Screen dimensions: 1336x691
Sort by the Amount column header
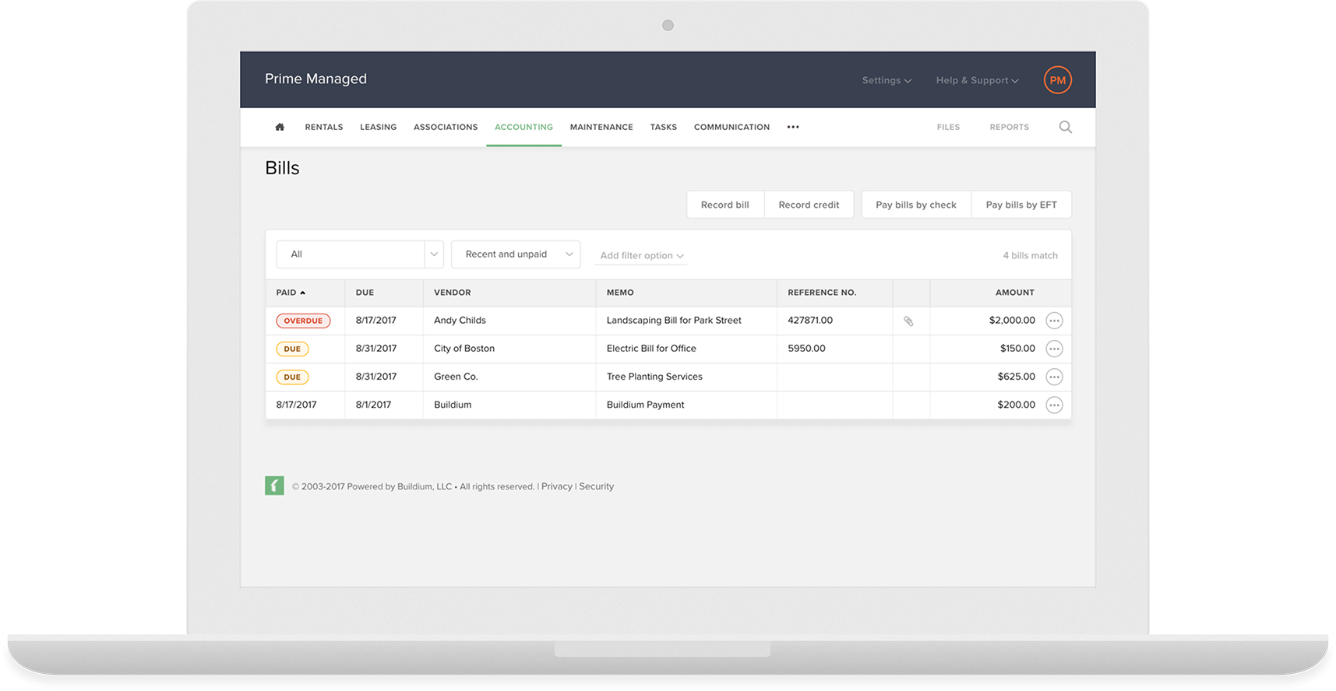pyautogui.click(x=1015, y=293)
